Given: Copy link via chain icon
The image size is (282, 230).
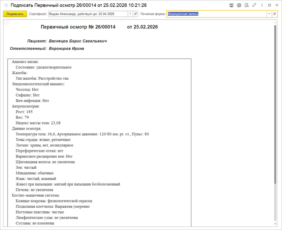Looking at the screenshot, I should (254, 5).
